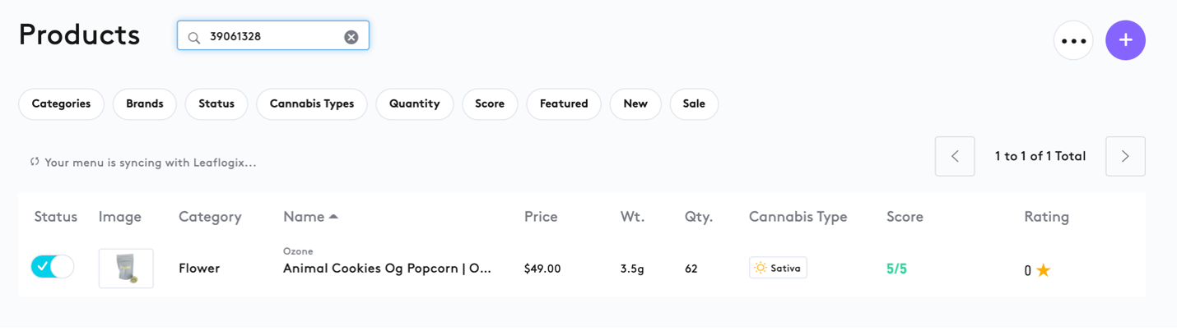Go to next page arrow
Image resolution: width=1177 pixels, height=331 pixels.
pyautogui.click(x=1125, y=156)
